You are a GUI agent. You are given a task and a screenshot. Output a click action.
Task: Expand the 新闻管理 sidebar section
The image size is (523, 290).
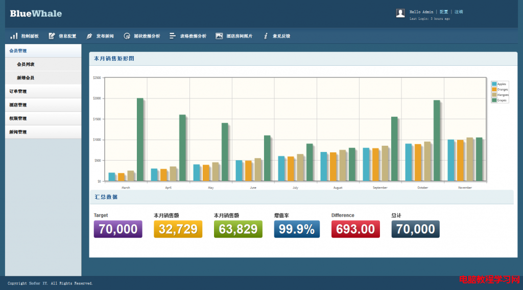(43, 132)
